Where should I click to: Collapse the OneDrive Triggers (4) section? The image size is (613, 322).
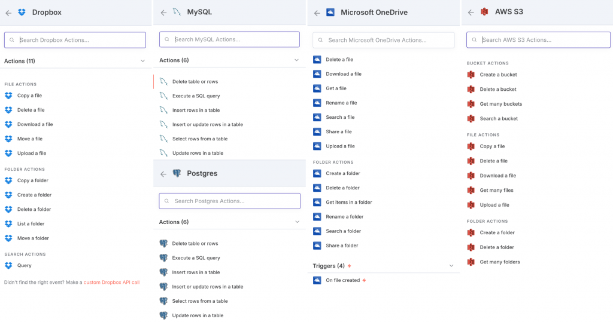[x=451, y=266]
